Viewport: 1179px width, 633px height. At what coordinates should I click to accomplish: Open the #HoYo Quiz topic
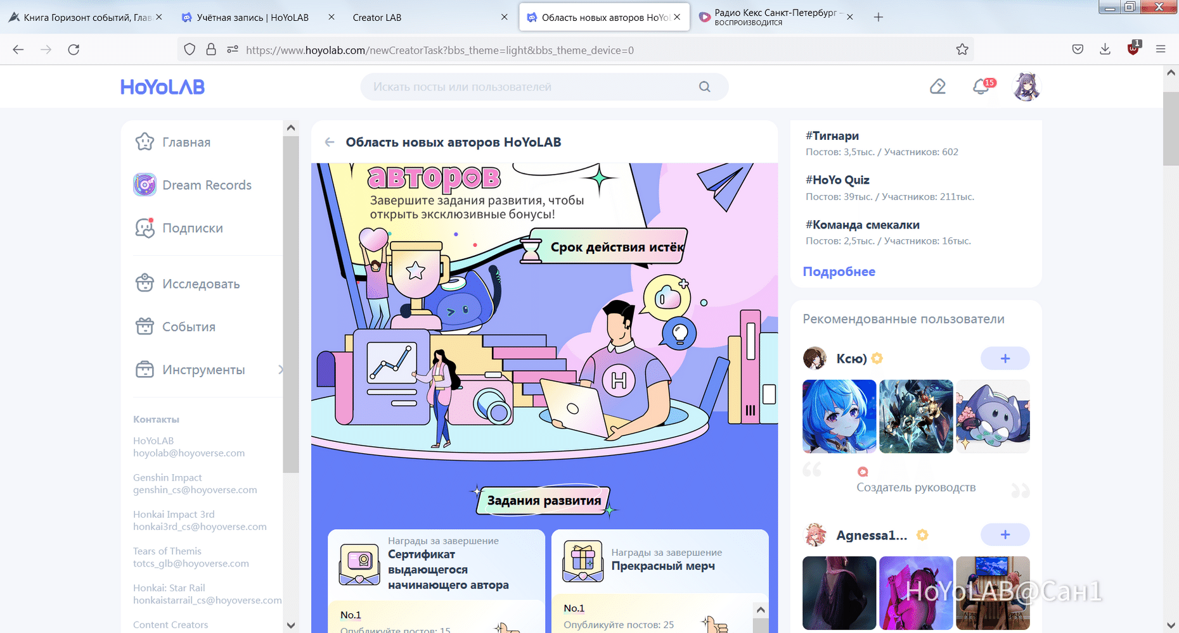[837, 180]
